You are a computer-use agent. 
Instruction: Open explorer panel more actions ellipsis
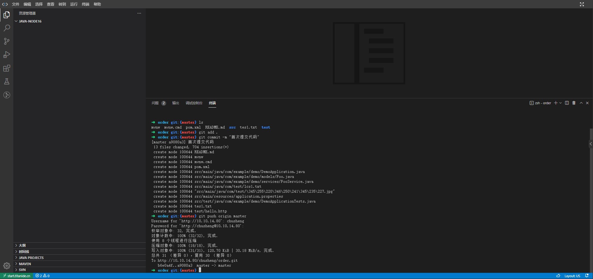pyautogui.click(x=139, y=13)
